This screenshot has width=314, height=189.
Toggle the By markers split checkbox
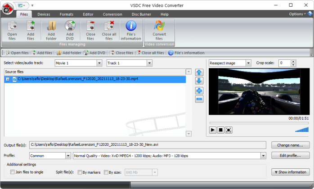point(80,172)
